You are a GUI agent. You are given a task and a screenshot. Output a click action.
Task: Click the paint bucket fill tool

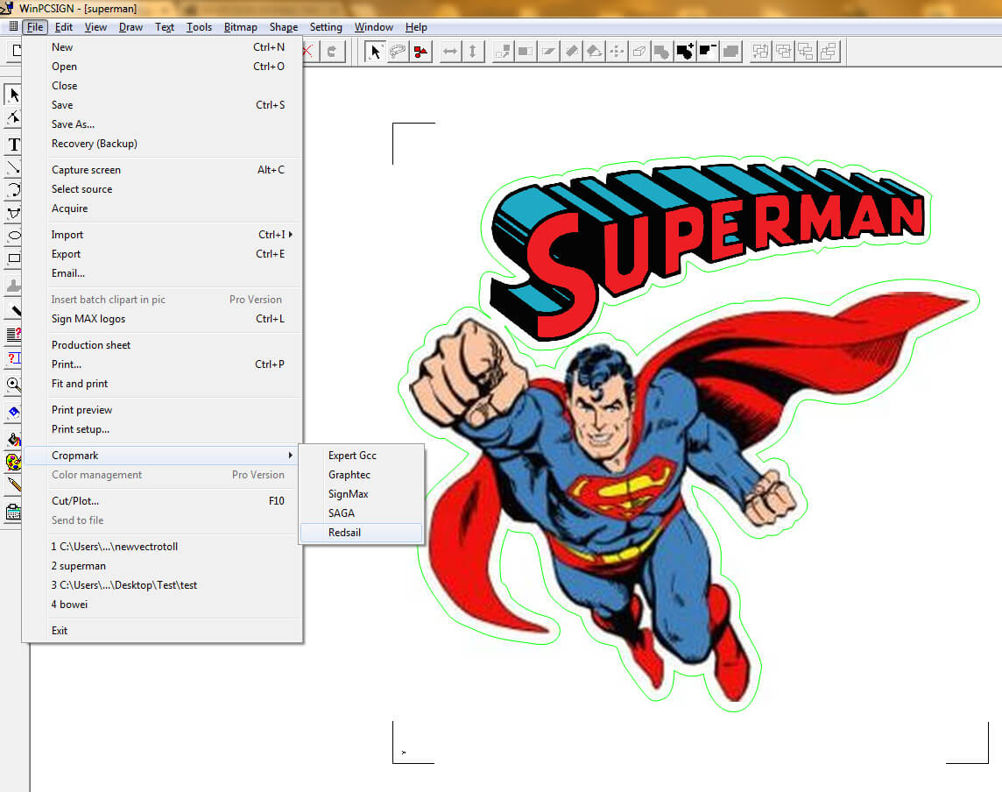[13, 439]
